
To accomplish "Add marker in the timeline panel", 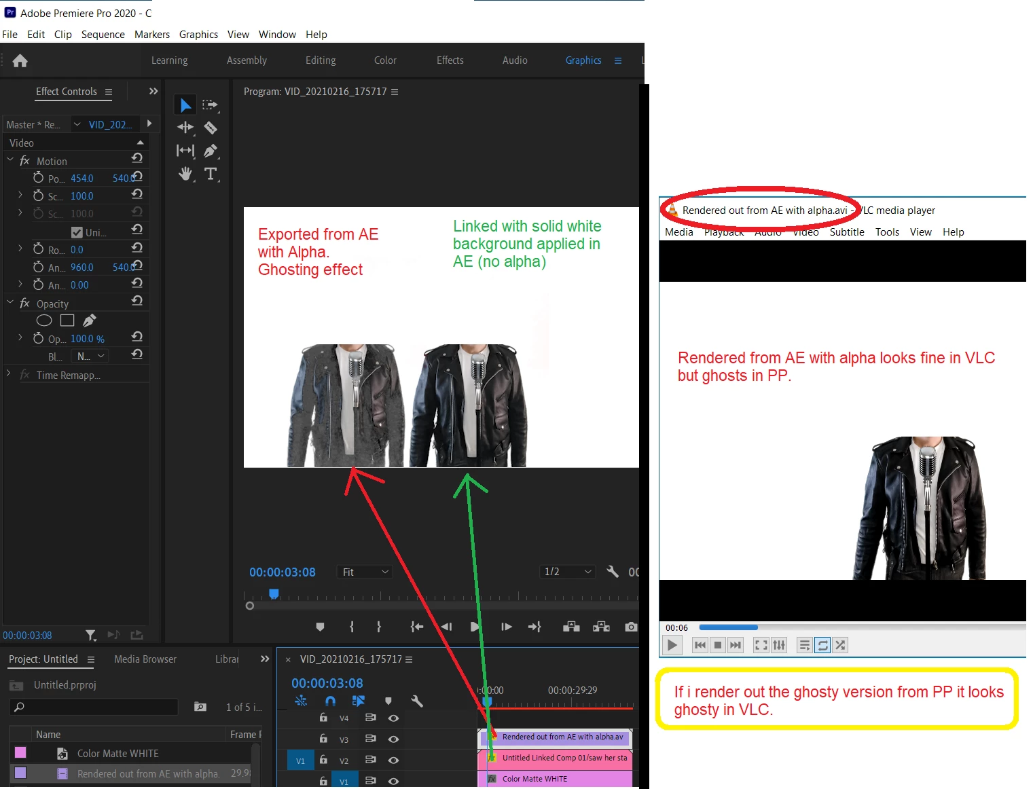I will (388, 701).
